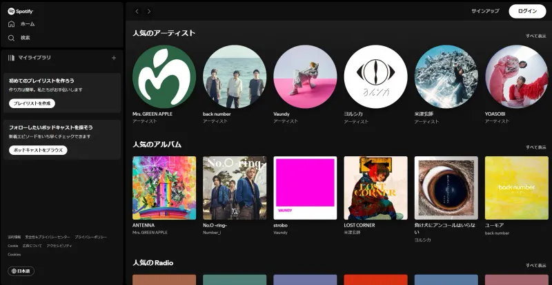Open the ヨルシカ eye logo artist image
The image size is (552, 285).
pyautogui.click(x=375, y=76)
